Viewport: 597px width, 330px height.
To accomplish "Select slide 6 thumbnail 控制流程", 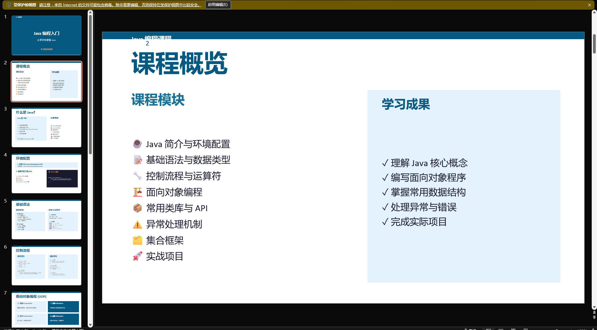I will point(47,266).
